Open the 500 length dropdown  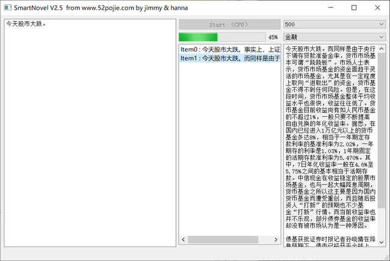point(335,24)
